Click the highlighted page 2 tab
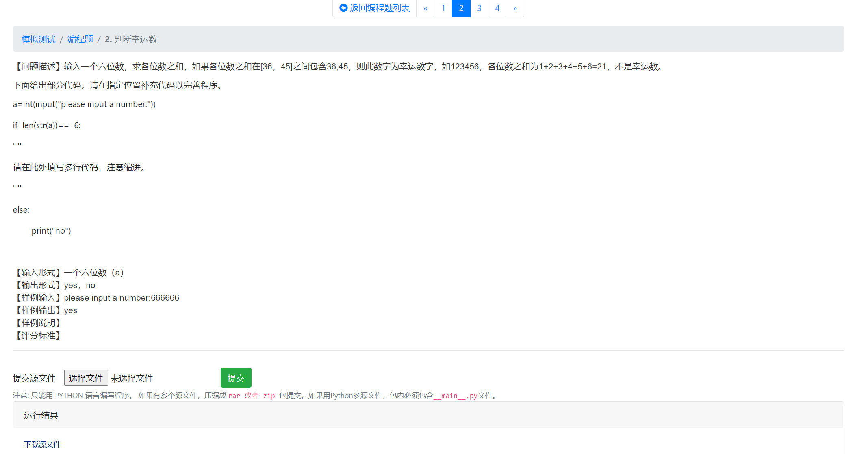Viewport: 855px width, 454px height. tap(461, 8)
